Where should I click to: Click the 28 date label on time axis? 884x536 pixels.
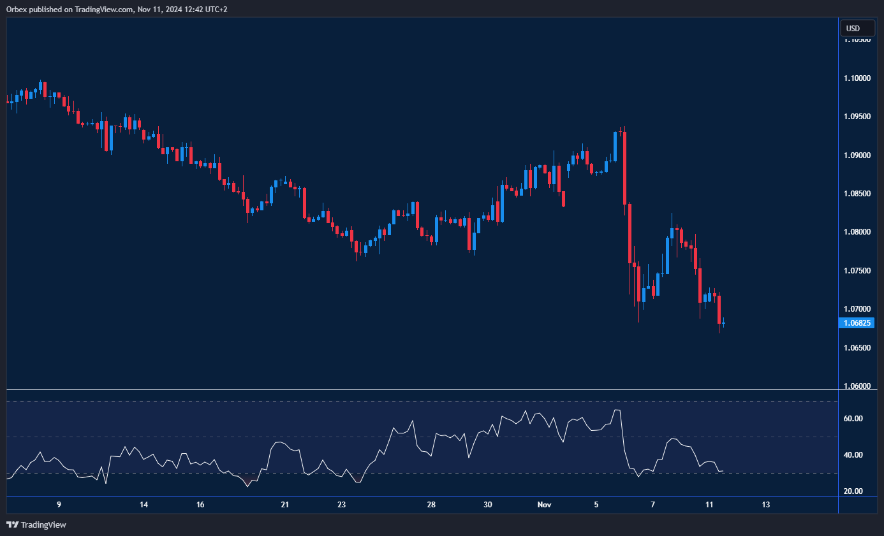click(x=431, y=505)
